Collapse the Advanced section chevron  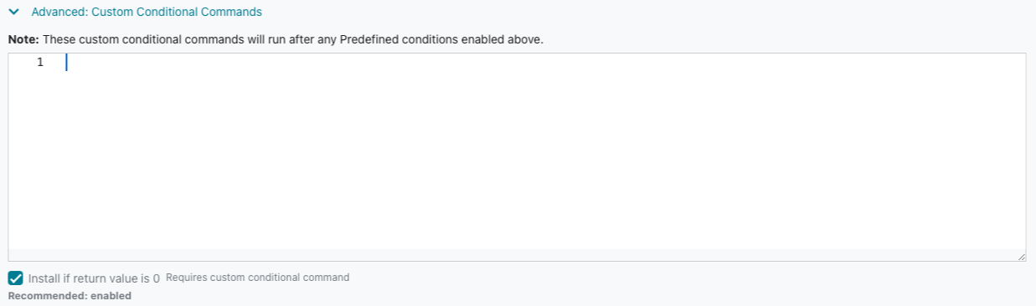pyautogui.click(x=13, y=13)
